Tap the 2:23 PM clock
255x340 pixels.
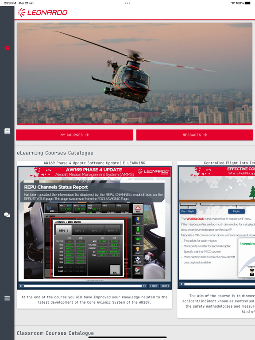(x=10, y=3)
